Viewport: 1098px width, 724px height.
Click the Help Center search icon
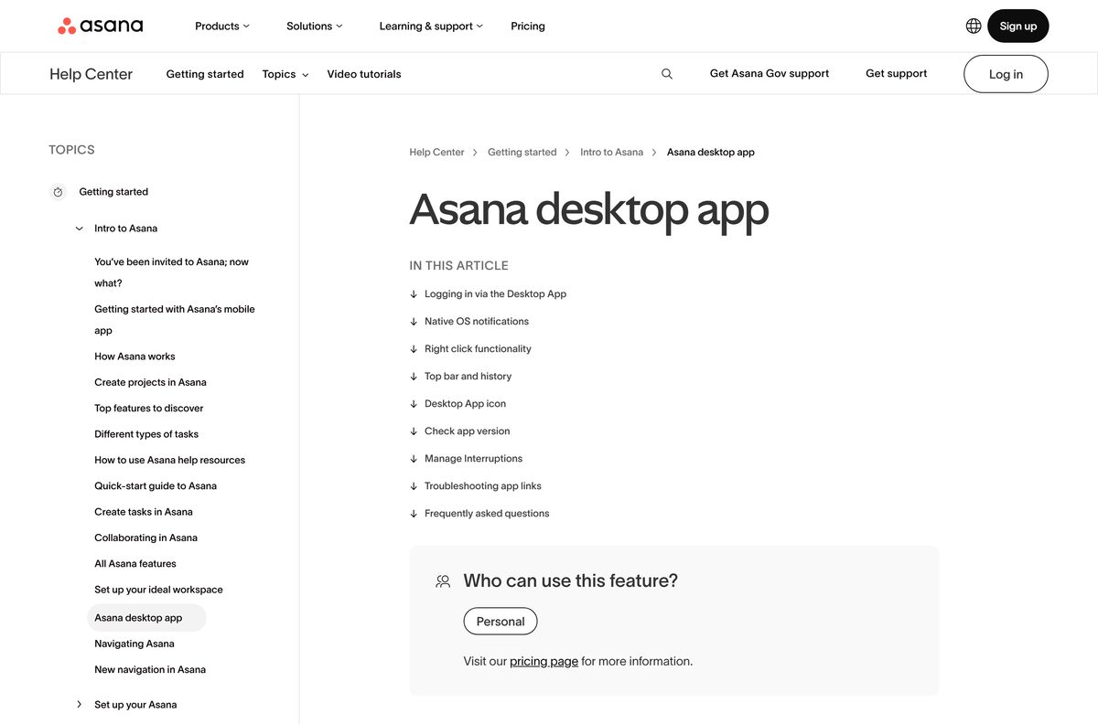(x=667, y=74)
